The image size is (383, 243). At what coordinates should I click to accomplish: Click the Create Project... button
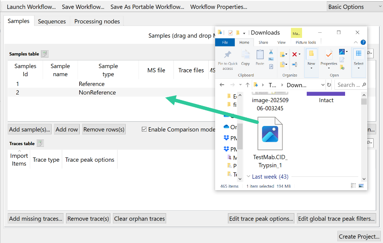point(359,237)
